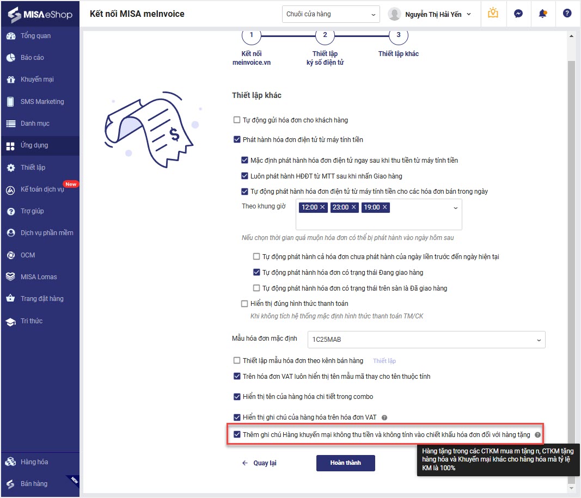Expand the Theo khung giờ time dropdown arrow
Image resolution: width=581 pixels, height=498 pixels.
[455, 208]
